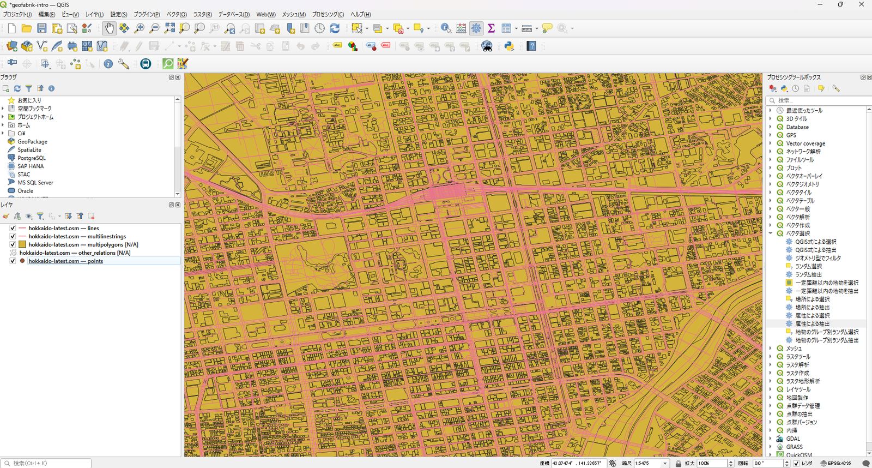Click the coordinate field in status bar
This screenshot has height=468, width=872.
click(578, 463)
